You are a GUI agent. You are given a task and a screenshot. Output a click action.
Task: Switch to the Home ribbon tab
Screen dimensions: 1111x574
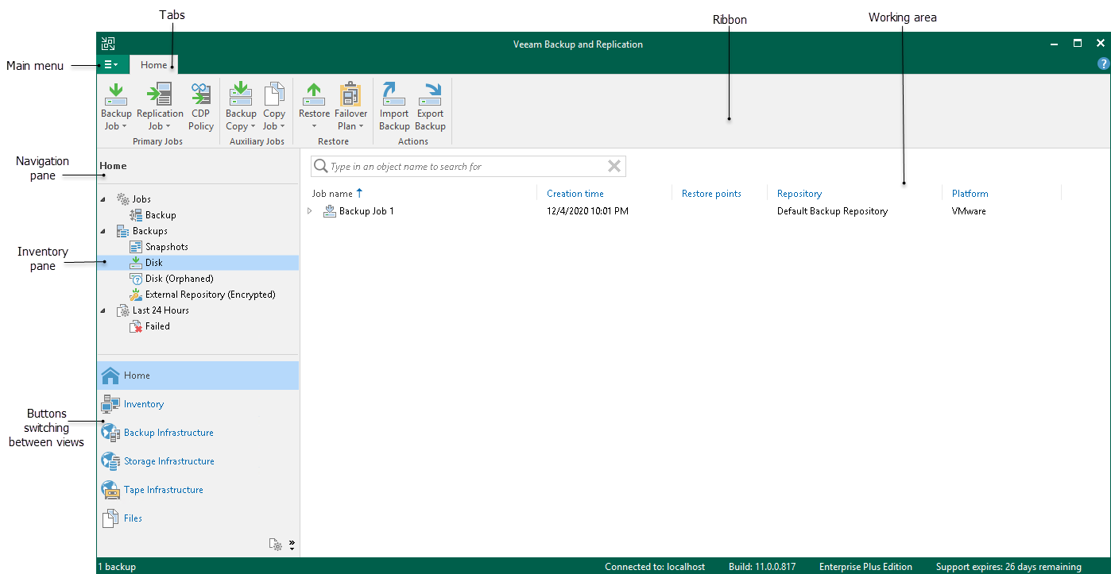154,65
